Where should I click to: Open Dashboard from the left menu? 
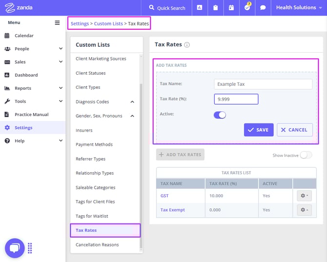point(26,75)
